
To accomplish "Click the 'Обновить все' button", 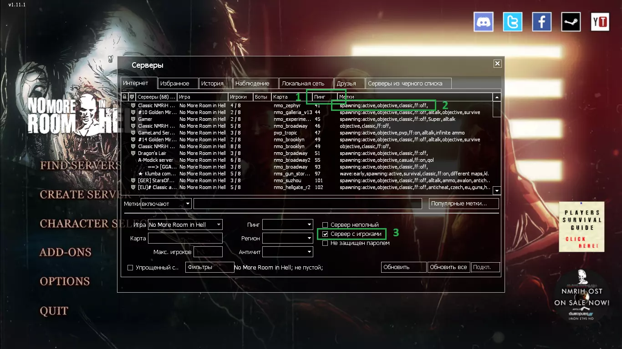I will pyautogui.click(x=449, y=267).
